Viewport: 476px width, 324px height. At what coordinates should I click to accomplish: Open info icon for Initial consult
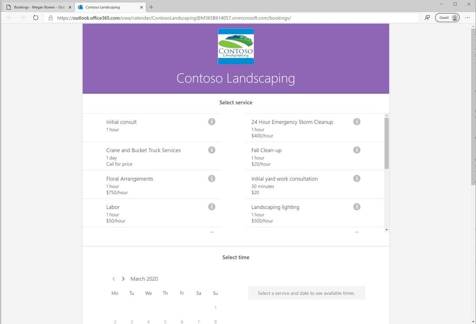click(212, 121)
